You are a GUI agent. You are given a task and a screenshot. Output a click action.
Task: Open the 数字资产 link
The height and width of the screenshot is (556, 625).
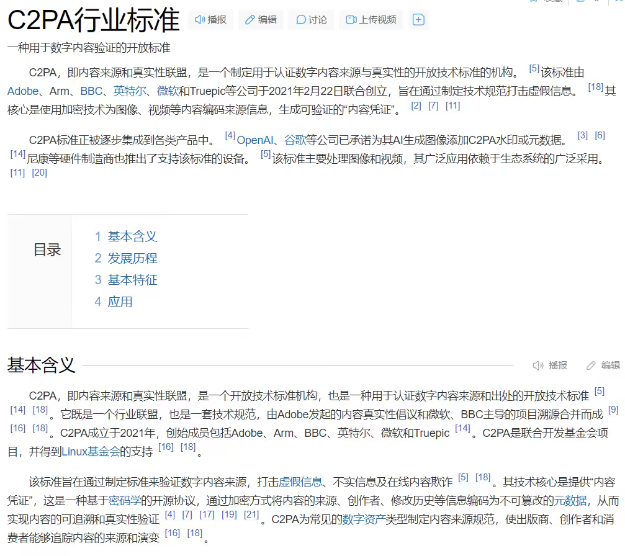[x=363, y=519]
